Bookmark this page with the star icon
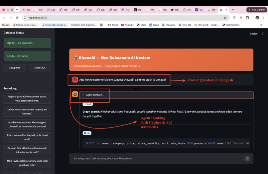This screenshot has width=268, height=174. point(225,18)
